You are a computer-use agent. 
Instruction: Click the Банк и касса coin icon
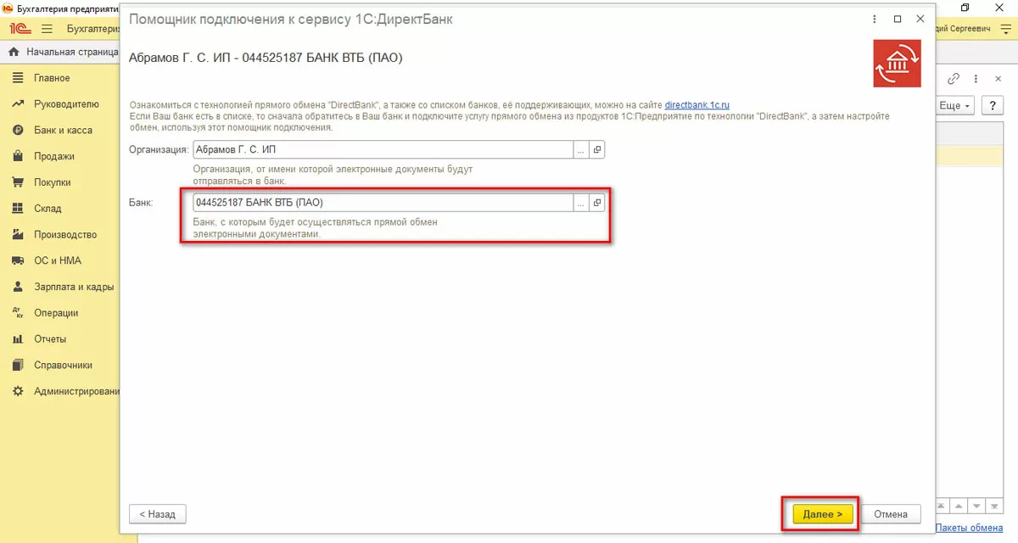(x=17, y=131)
